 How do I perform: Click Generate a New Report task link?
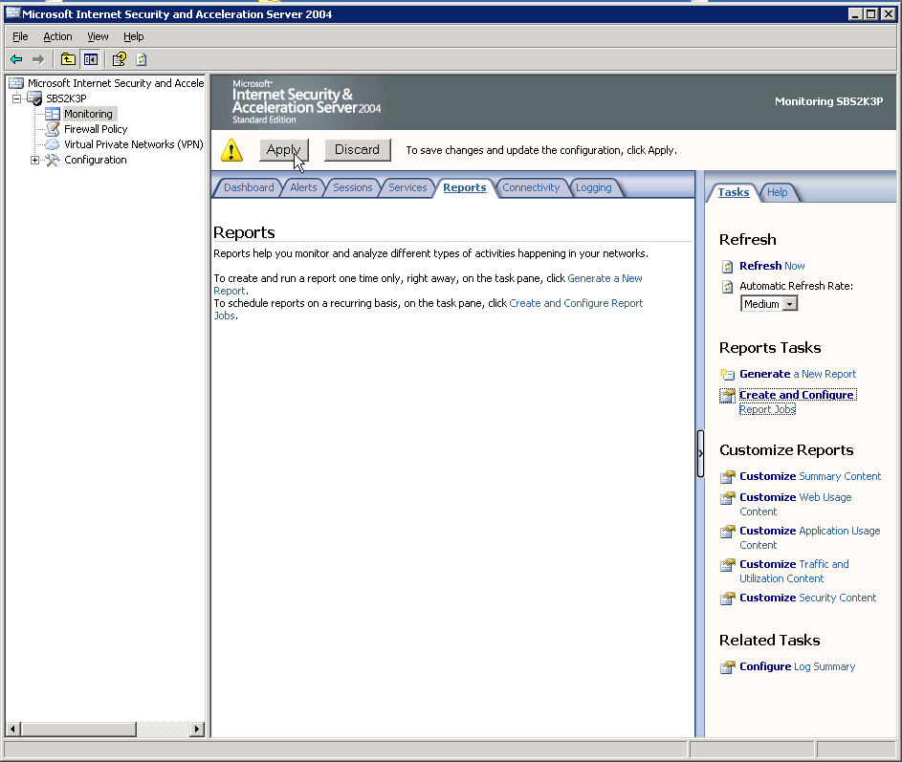tap(798, 374)
